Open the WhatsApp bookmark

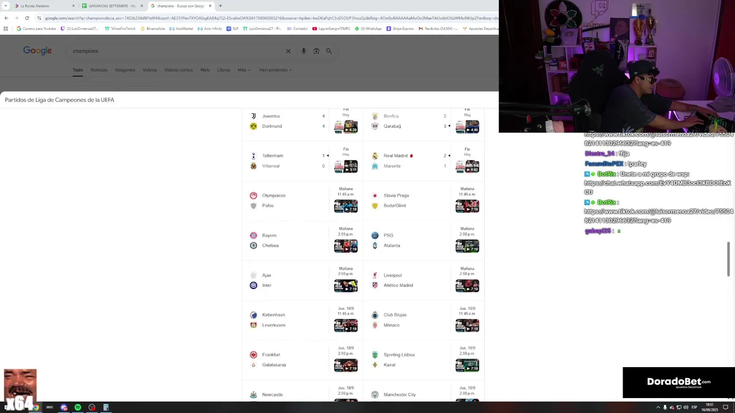pyautogui.click(x=369, y=29)
